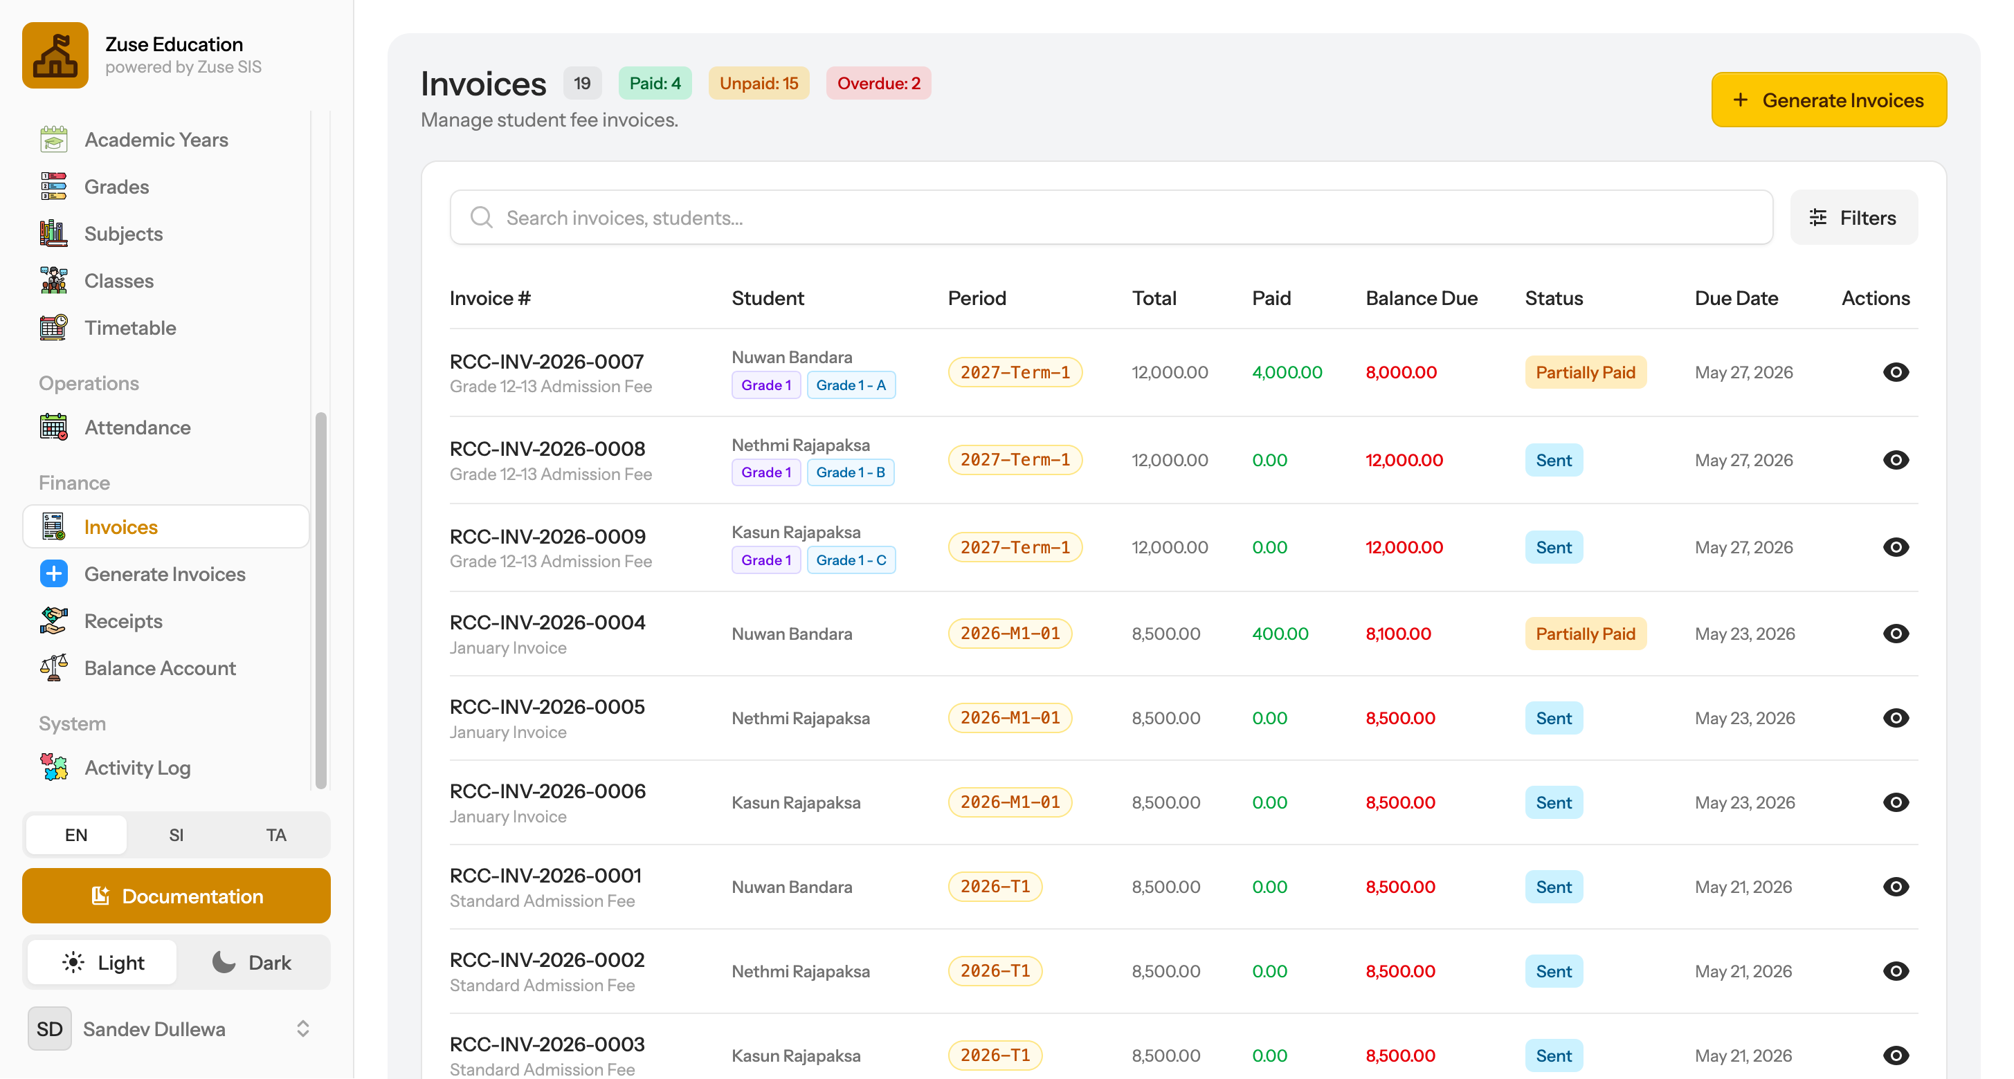This screenshot has width=2014, height=1079.
Task: Open the Subjects books icon
Action: click(54, 234)
